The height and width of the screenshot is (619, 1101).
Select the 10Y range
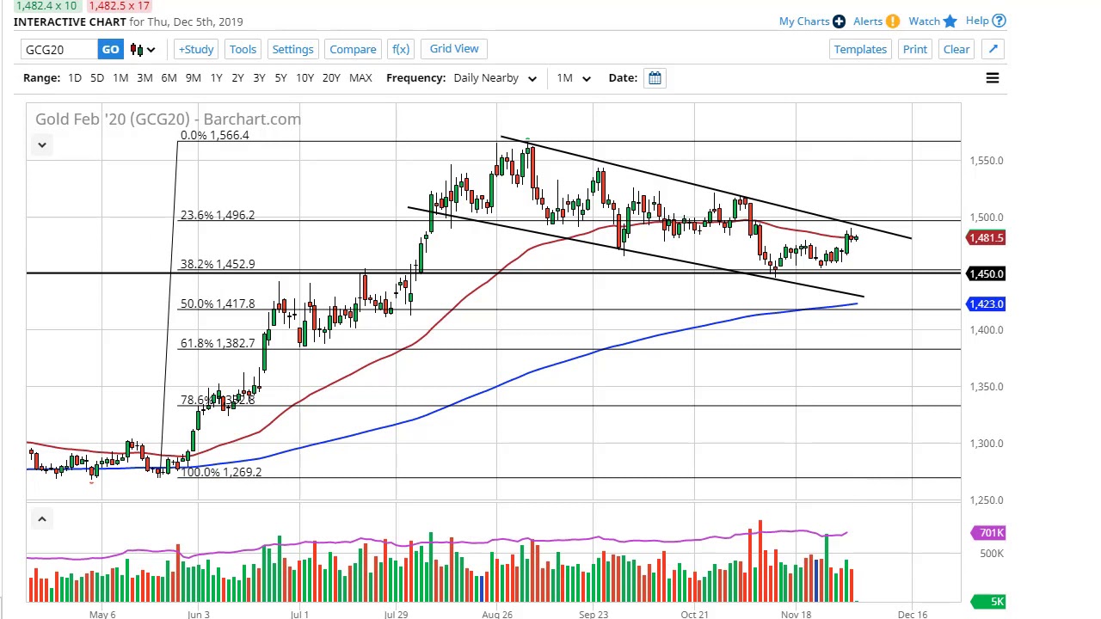[x=304, y=78]
